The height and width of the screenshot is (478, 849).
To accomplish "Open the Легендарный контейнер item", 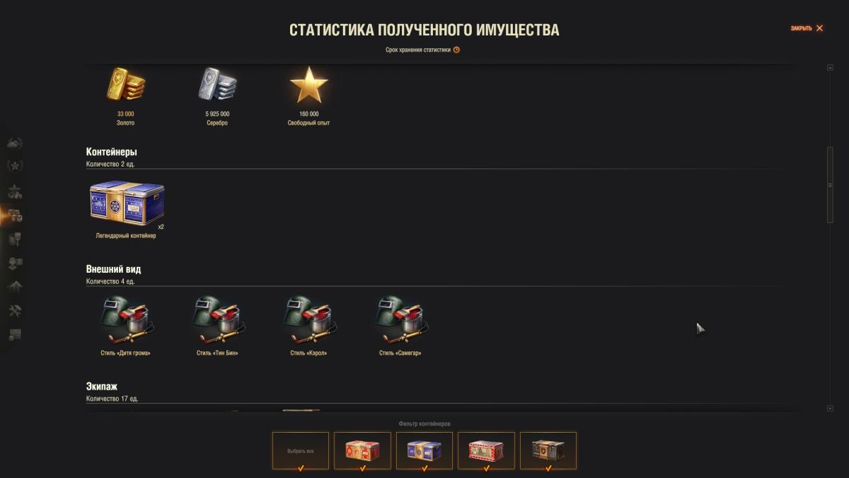I will click(x=127, y=203).
